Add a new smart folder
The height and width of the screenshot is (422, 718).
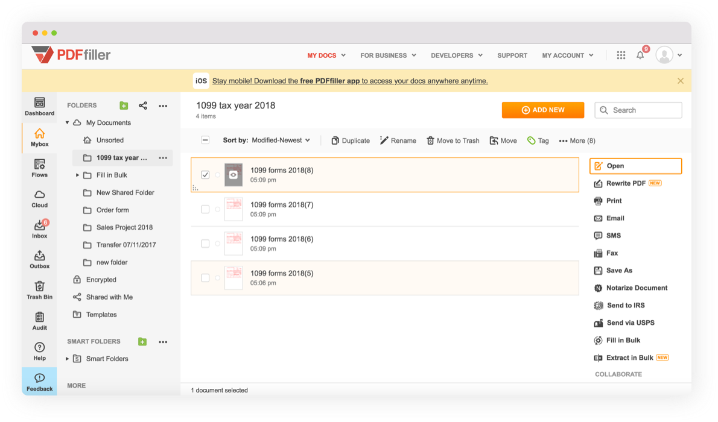pyautogui.click(x=142, y=341)
